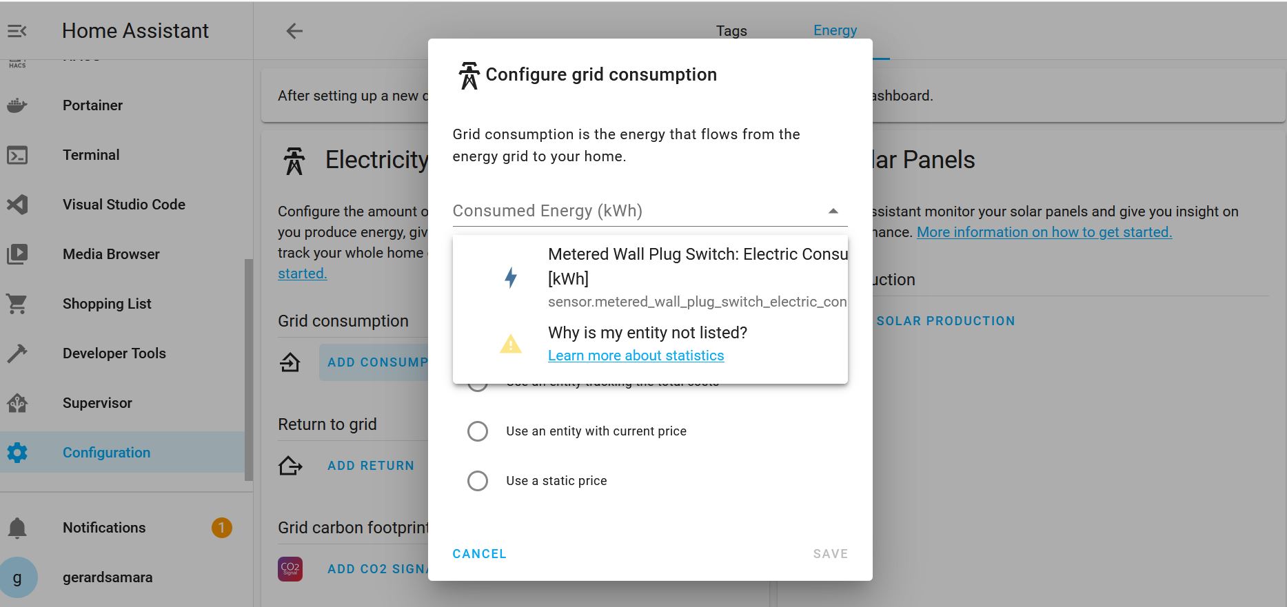The width and height of the screenshot is (1287, 607).
Task: Click the Add Return button
Action: tap(371, 466)
